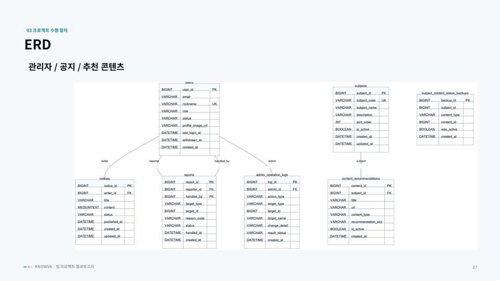This screenshot has height=281, width=500.
Task: Click the 'title' column in the content_recommendations table
Action: [354, 200]
